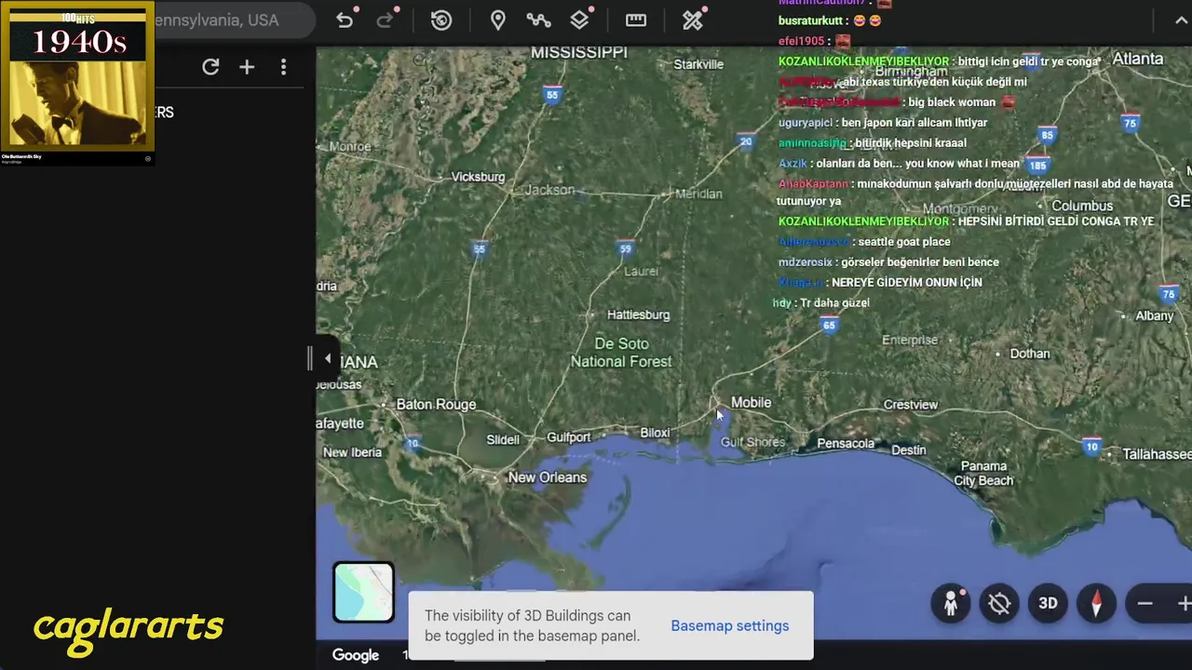
Task: Click Basemap settings link
Action: 730,625
